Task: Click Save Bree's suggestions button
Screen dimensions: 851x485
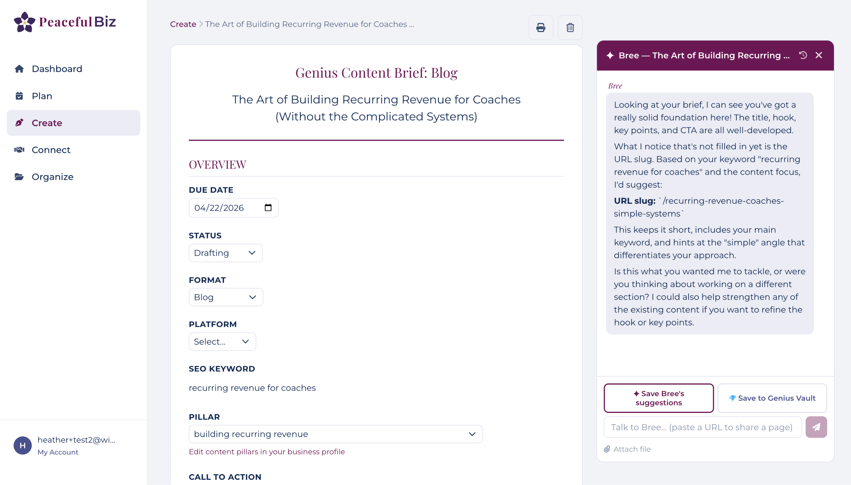Action: [x=659, y=398]
